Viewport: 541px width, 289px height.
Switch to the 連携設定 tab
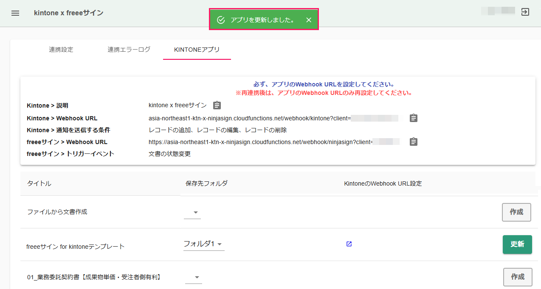click(x=61, y=50)
